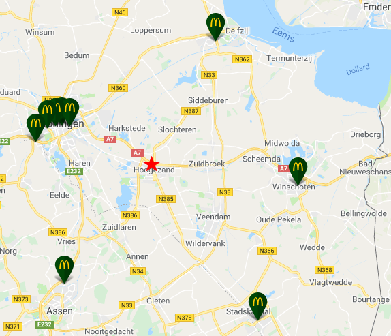Click the N385 road label

[166, 199]
